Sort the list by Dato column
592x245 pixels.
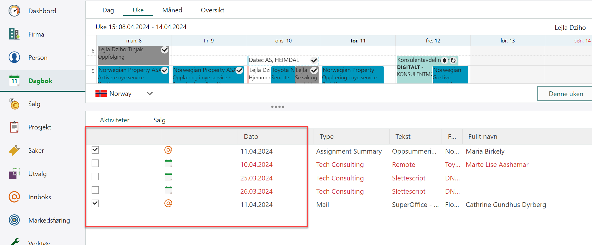tap(251, 137)
